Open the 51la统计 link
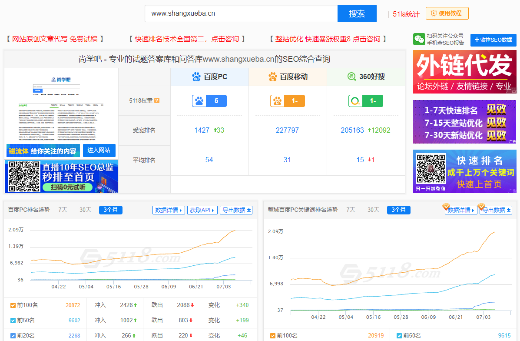Screen dimensions: 520x341 [406, 14]
